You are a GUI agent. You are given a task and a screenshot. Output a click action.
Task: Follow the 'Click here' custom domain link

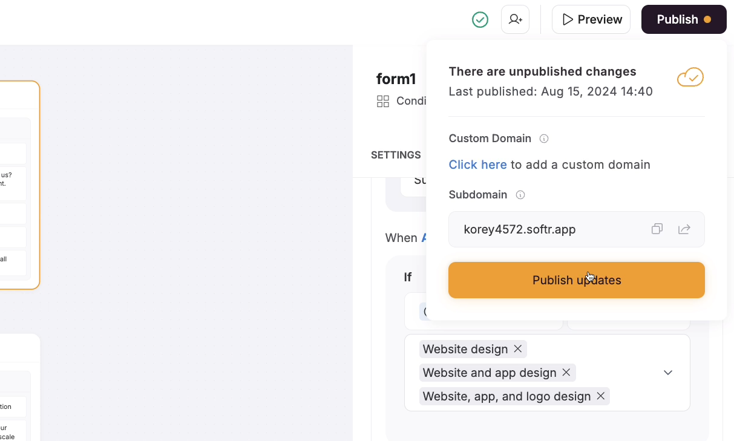477,165
